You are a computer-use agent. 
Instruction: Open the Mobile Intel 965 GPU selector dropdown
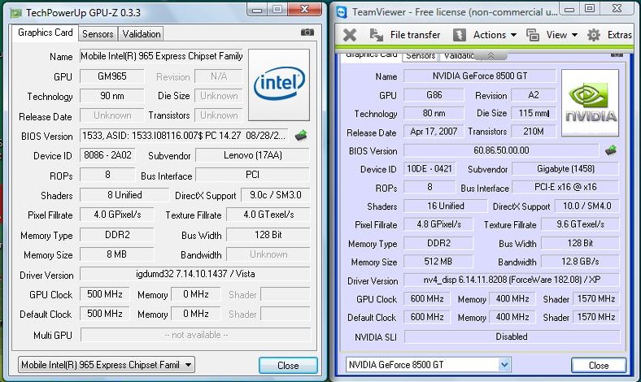(107, 365)
